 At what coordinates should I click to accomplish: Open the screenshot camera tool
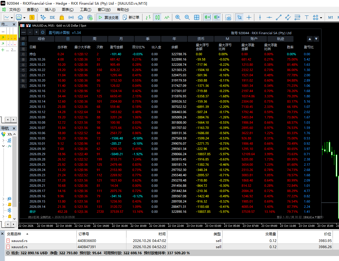pyautogui.click(x=228, y=18)
